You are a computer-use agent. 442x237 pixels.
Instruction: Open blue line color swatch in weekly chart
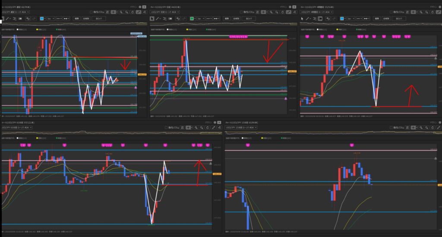(42, 19)
